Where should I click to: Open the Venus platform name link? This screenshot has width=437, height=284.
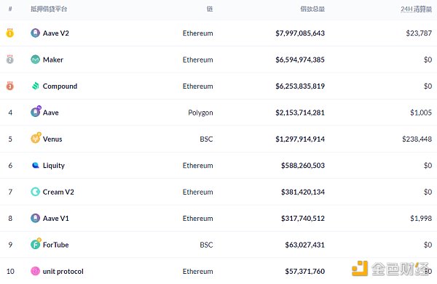click(52, 139)
